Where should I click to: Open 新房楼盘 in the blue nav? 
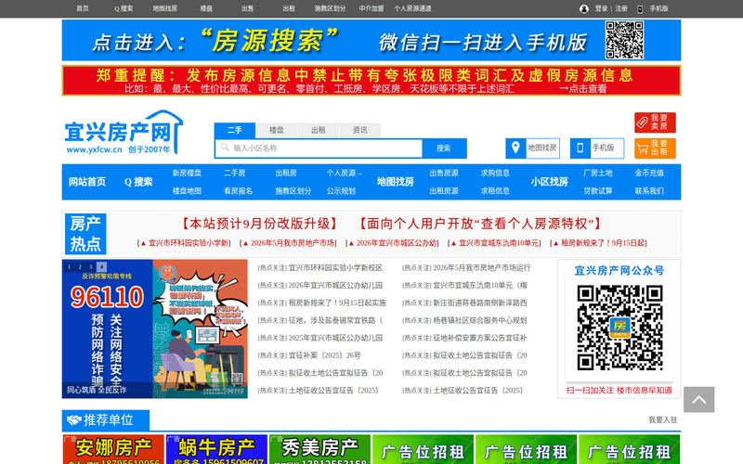187,174
